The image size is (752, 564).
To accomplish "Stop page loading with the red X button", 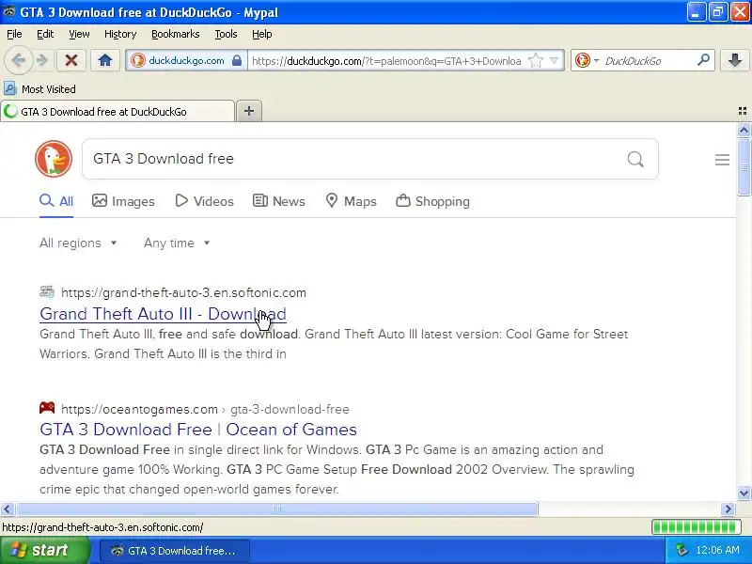I will [x=71, y=60].
